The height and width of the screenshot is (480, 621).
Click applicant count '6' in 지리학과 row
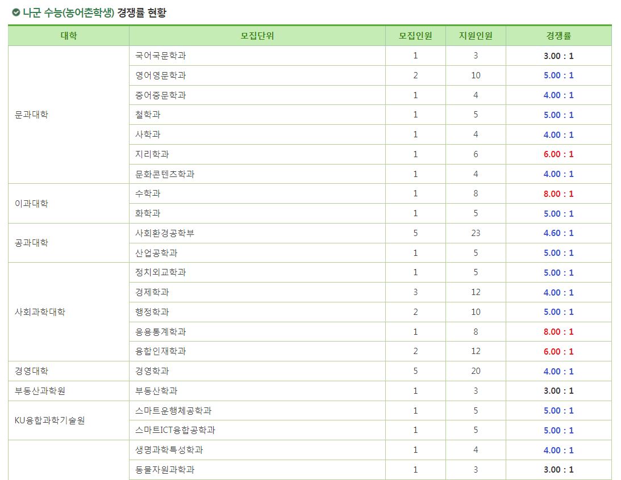coord(476,154)
